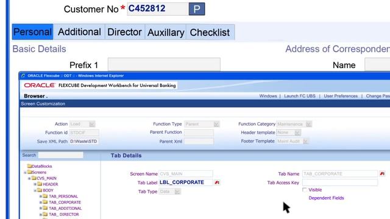Switch to the Personal tab
This screenshot has height=219, width=390.
pos(32,32)
